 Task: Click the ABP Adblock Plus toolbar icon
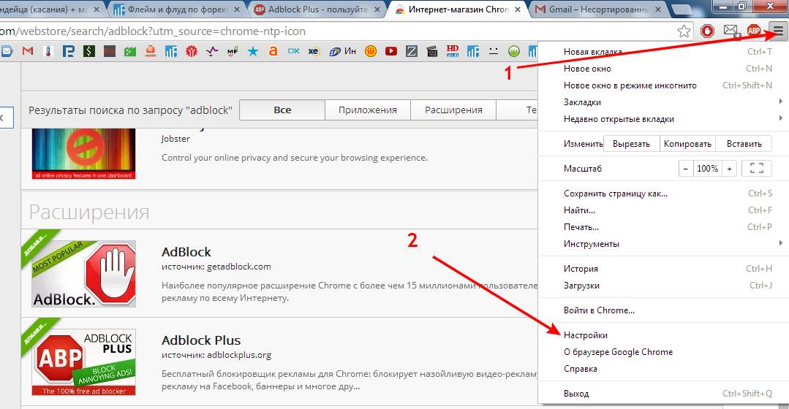pyautogui.click(x=754, y=31)
